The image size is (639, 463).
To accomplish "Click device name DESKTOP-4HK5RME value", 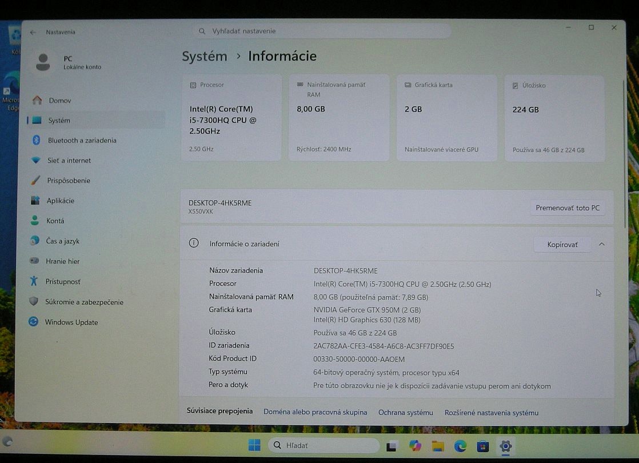I will [345, 270].
